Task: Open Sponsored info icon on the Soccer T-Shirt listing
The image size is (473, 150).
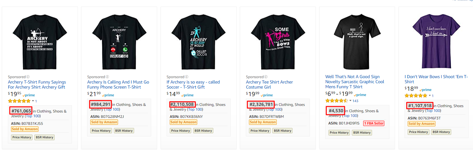Action: 187,77
